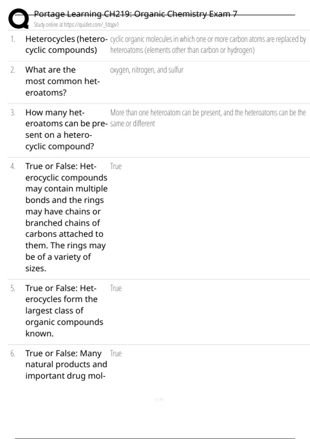The height and width of the screenshot is (439, 310).
Task: Click the item number 4 marker
Action: point(13,166)
